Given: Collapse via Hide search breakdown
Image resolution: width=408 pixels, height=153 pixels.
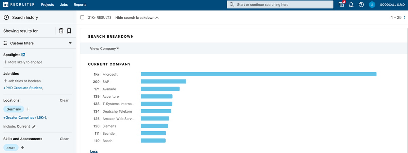Looking at the screenshot, I should click(137, 18).
